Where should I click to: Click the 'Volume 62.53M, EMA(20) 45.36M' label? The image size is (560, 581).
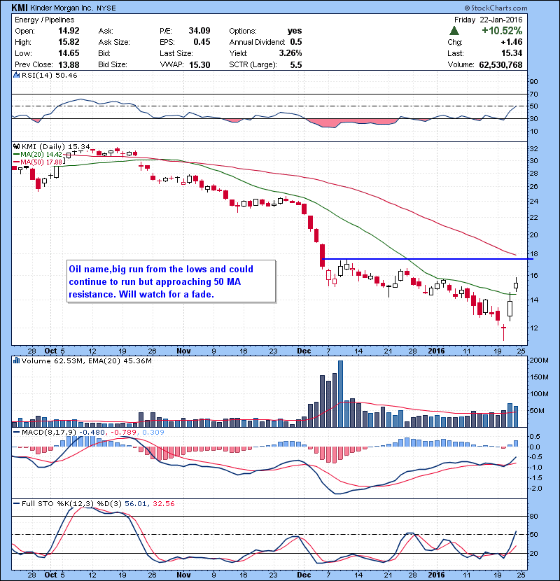pos(86,360)
